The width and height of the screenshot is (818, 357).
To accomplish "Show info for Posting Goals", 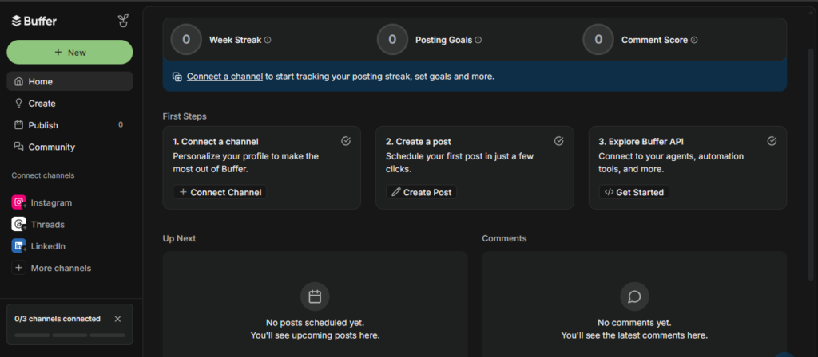I will pyautogui.click(x=478, y=40).
